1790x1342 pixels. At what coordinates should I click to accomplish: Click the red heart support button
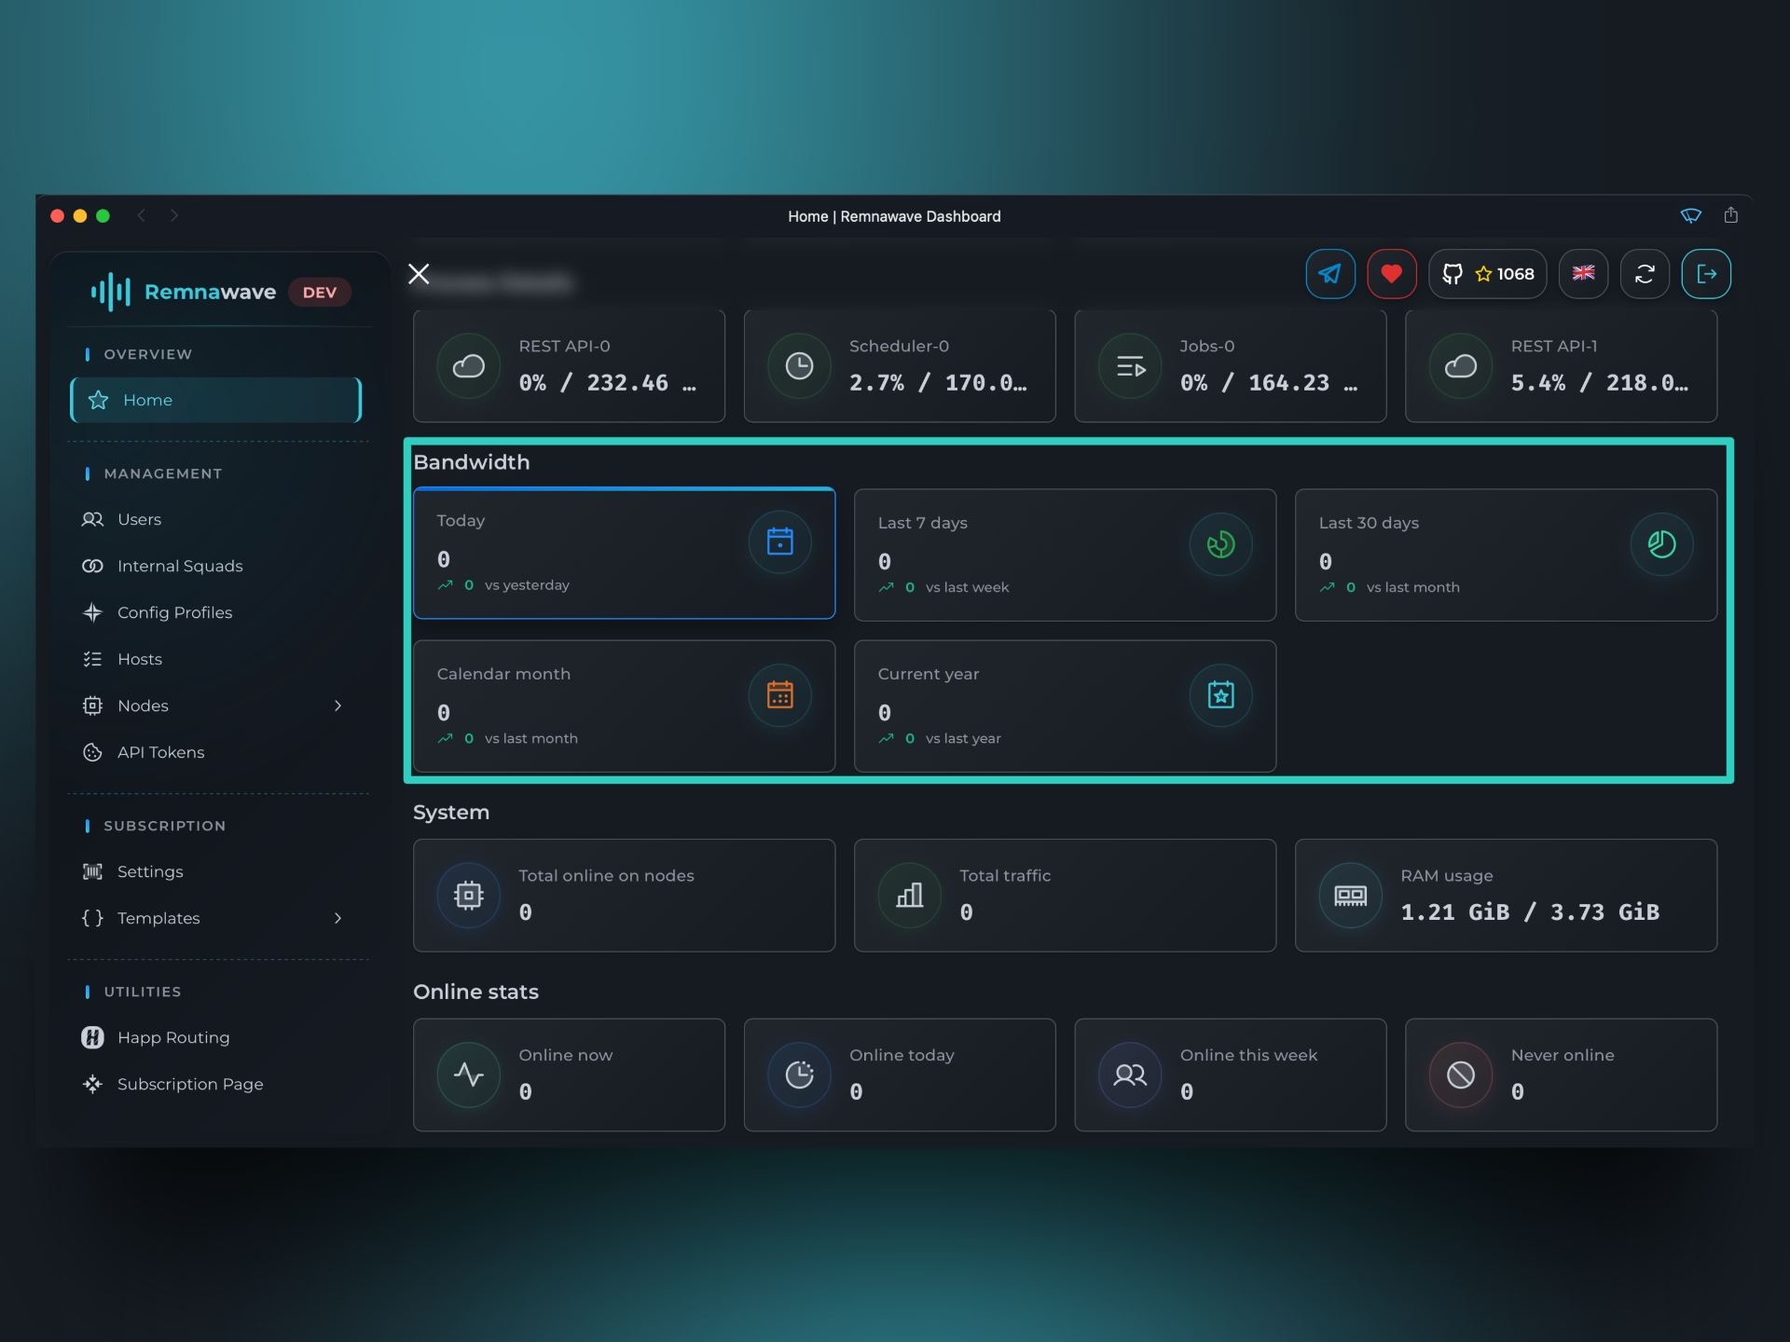(1391, 274)
